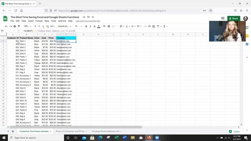Open the text color picker
This screenshot has height=141, width=251.
click(99, 26)
